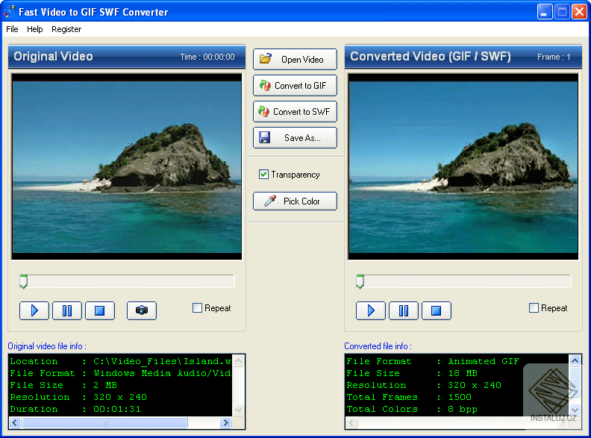Click the File Size 18 MB row
The width and height of the screenshot is (591, 438).
click(x=412, y=373)
